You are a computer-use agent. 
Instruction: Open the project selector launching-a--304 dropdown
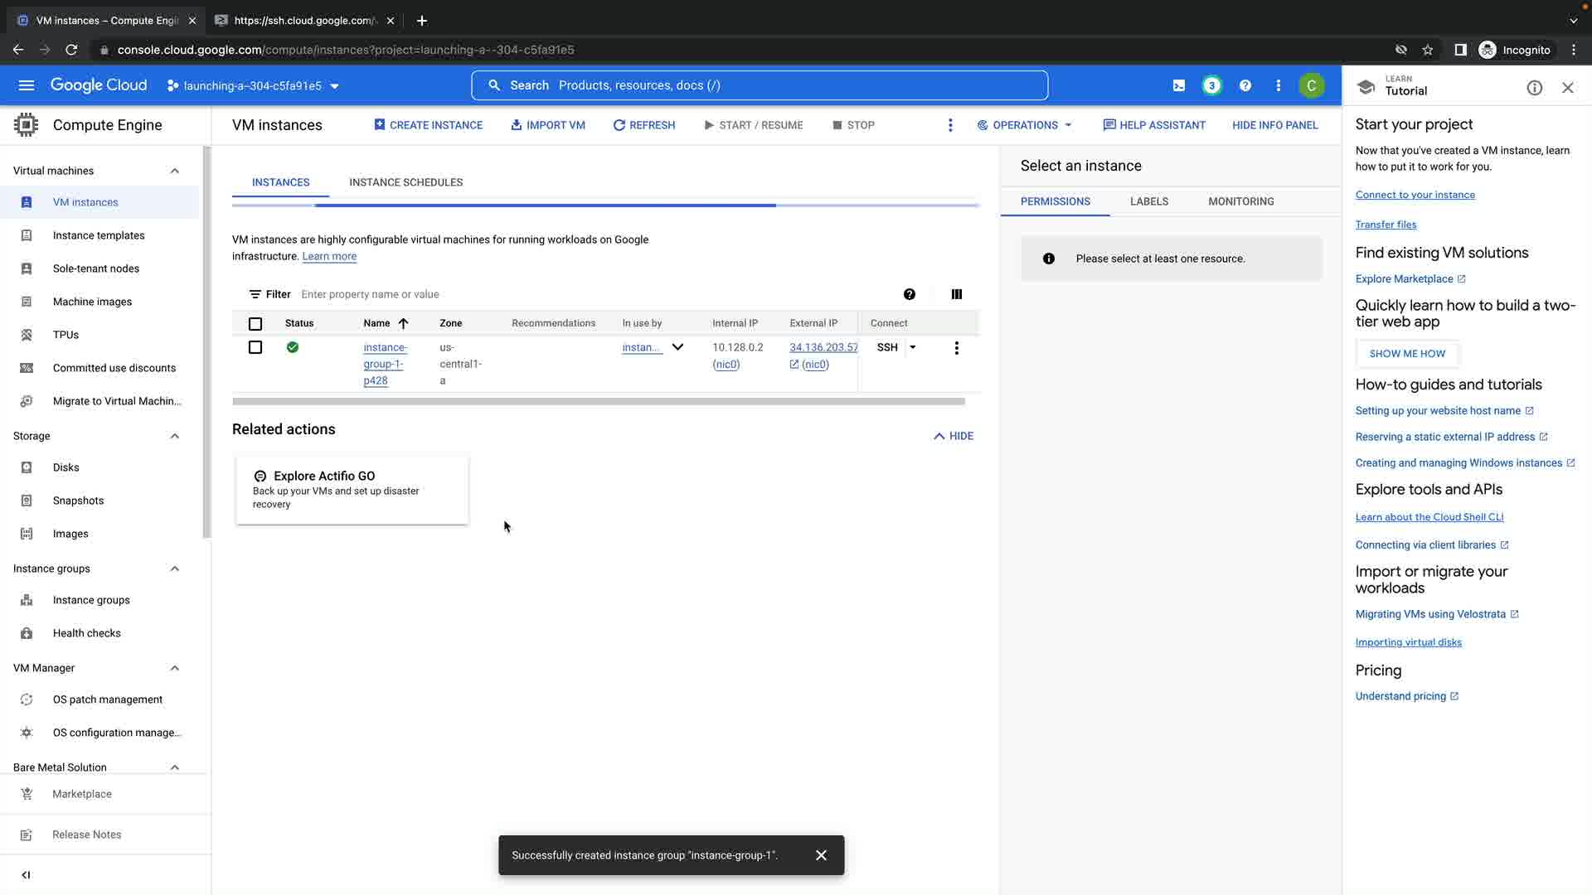coord(253,85)
